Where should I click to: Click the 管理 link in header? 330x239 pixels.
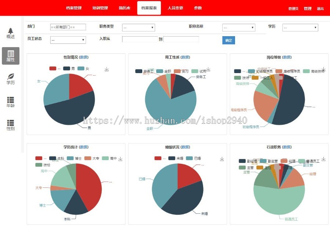[308, 9]
